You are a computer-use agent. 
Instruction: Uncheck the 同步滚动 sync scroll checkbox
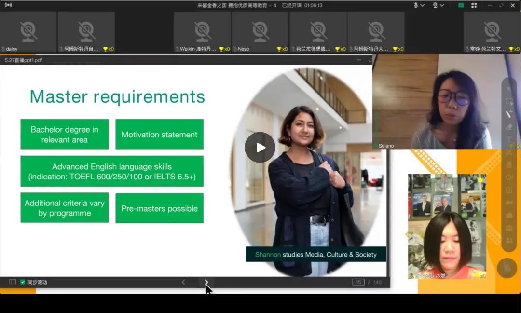[x=23, y=282]
